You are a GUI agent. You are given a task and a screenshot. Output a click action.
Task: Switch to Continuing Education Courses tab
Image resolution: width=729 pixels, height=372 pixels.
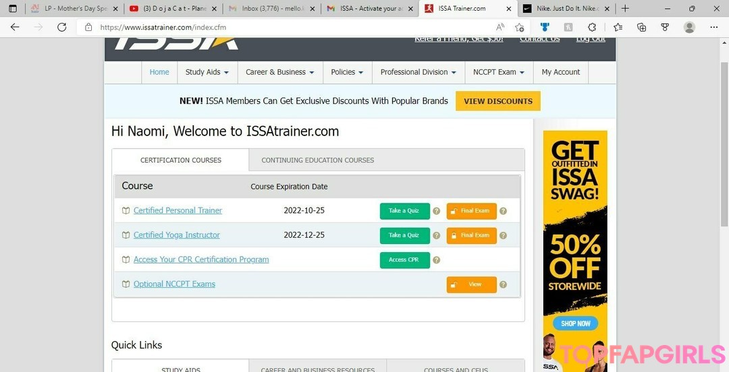coord(317,160)
